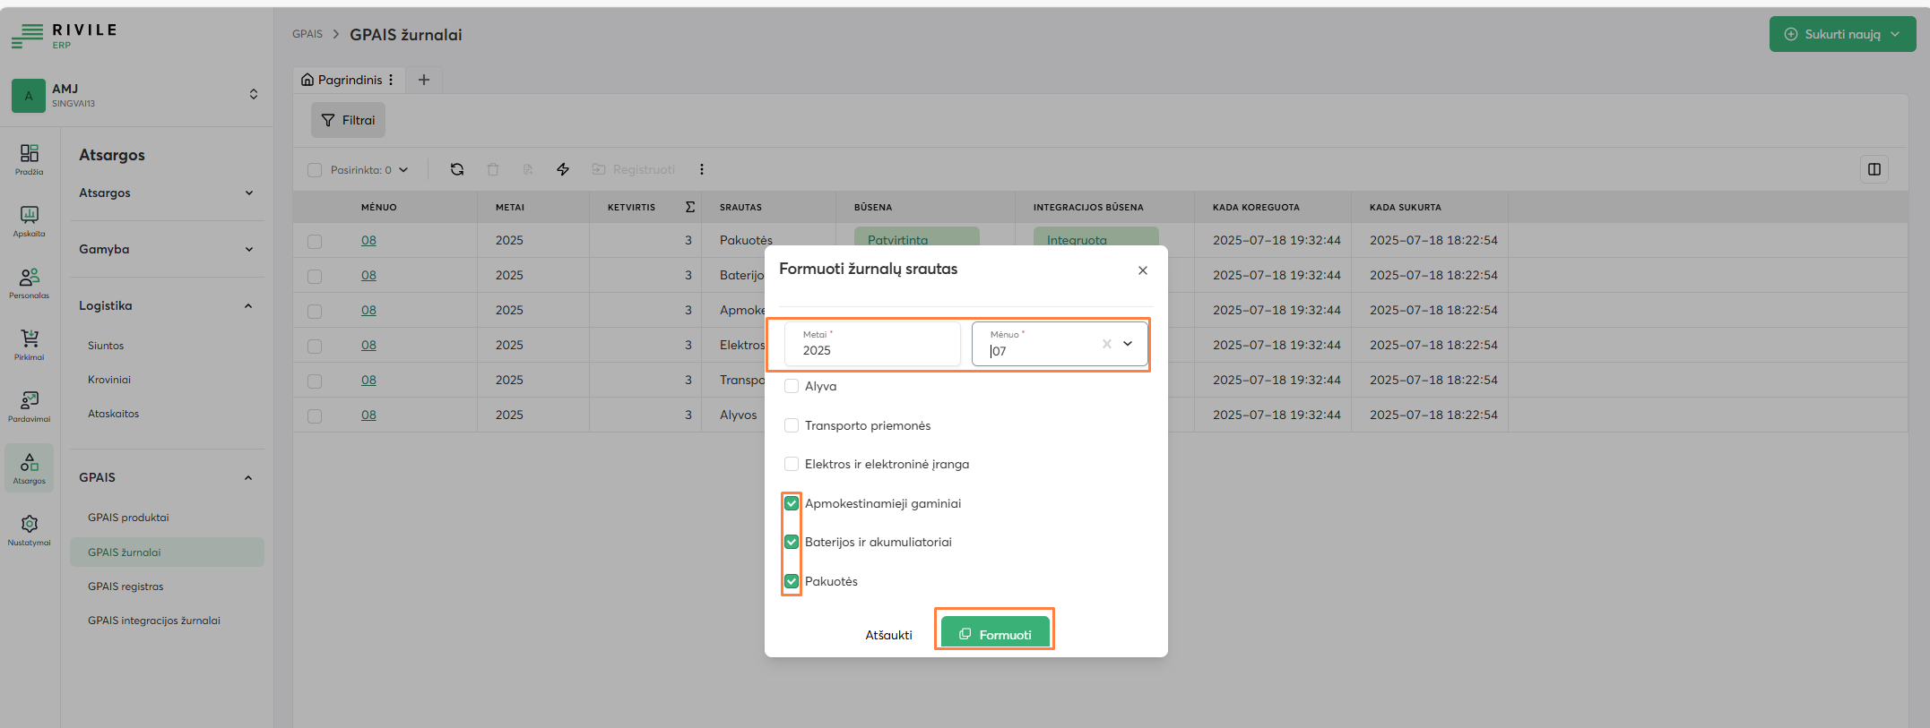The height and width of the screenshot is (728, 1930).
Task: Expand the Mėnuo month dropdown
Action: click(x=1127, y=344)
